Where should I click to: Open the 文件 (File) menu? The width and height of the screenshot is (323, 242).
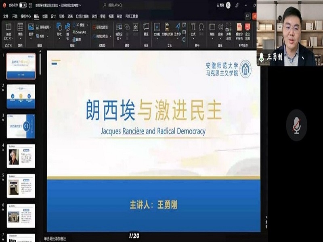coord(6,17)
